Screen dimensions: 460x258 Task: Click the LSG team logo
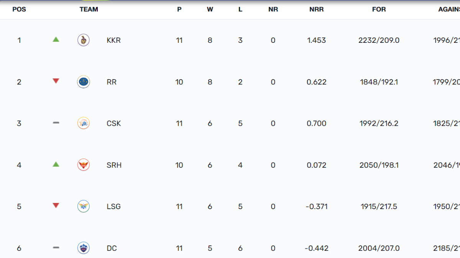click(x=84, y=206)
